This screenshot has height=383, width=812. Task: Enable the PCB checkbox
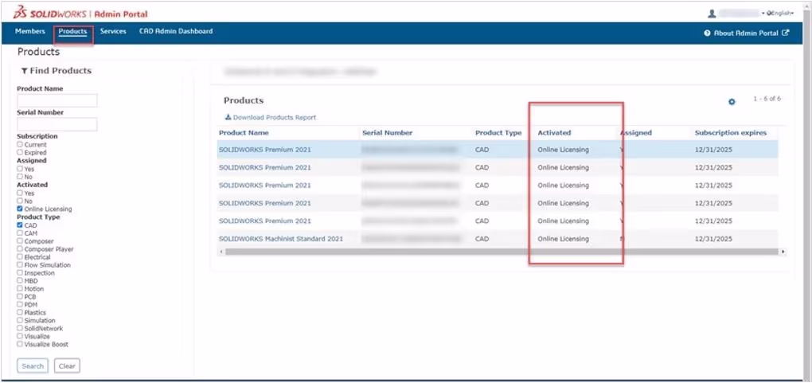[x=20, y=297]
